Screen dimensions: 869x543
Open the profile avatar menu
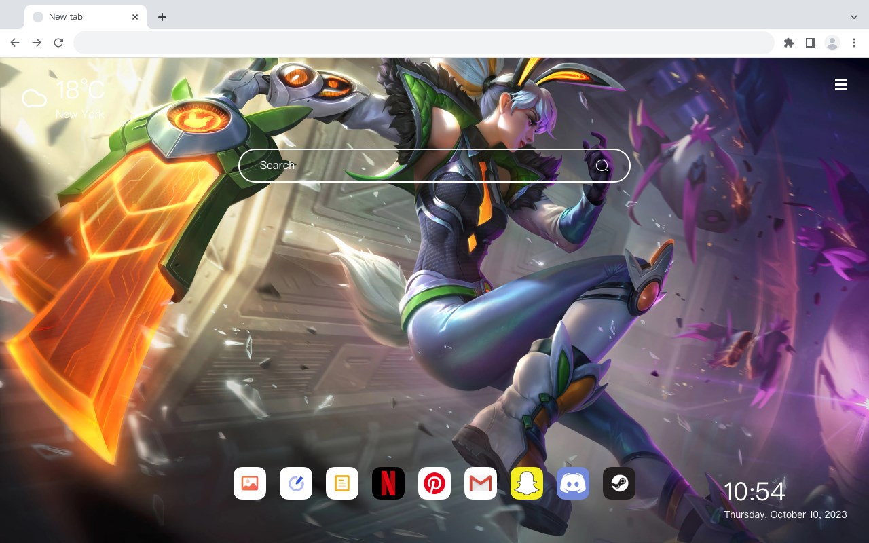(x=832, y=43)
